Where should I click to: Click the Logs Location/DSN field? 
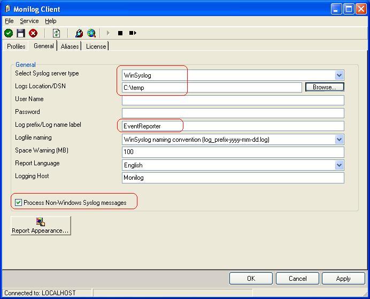click(x=212, y=88)
